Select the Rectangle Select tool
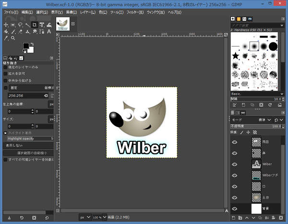 (13, 25)
